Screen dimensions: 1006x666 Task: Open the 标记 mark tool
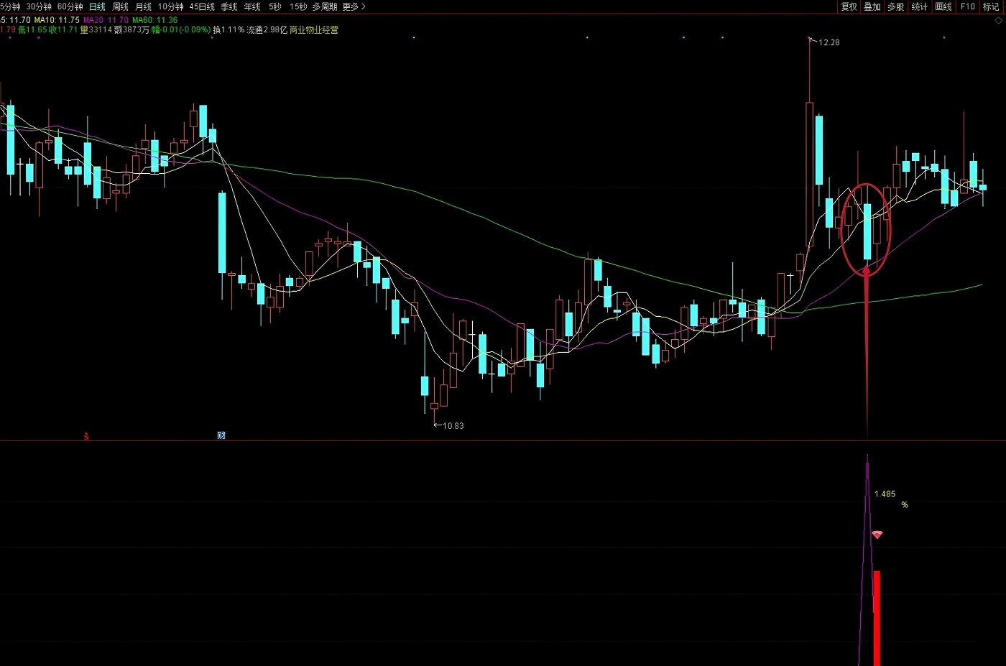991,6
